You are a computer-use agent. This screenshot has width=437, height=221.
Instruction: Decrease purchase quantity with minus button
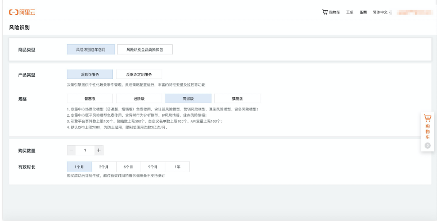pos(71,150)
